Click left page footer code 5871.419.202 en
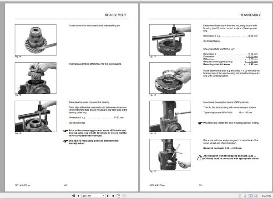 (x=23, y=185)
